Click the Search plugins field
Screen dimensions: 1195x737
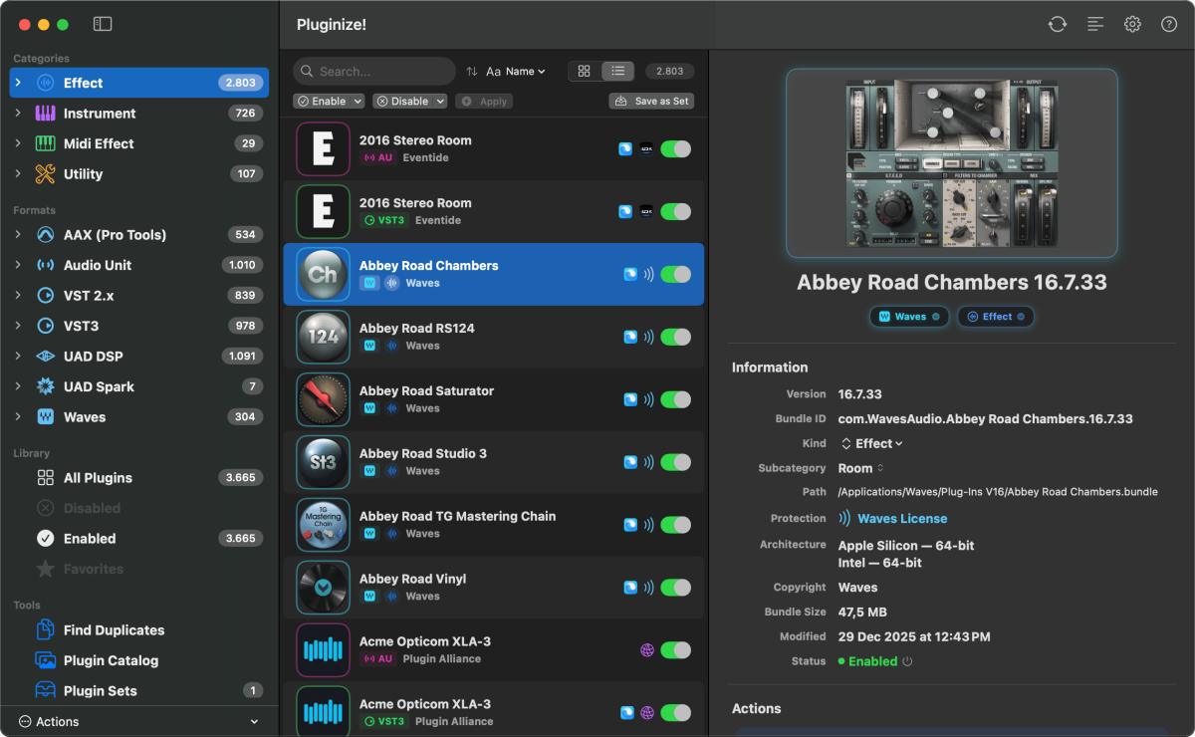click(374, 72)
